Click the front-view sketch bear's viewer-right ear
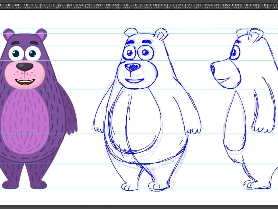Screen dimensions: 278x209 161,35
